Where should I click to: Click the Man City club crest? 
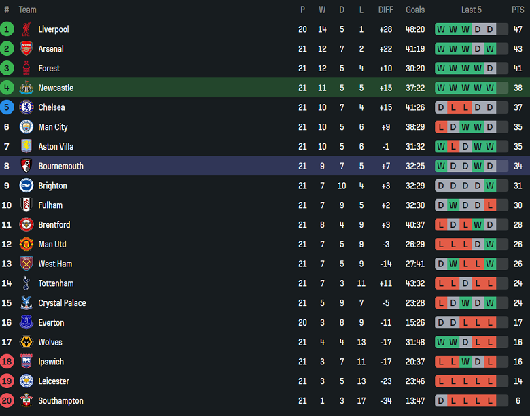point(26,127)
